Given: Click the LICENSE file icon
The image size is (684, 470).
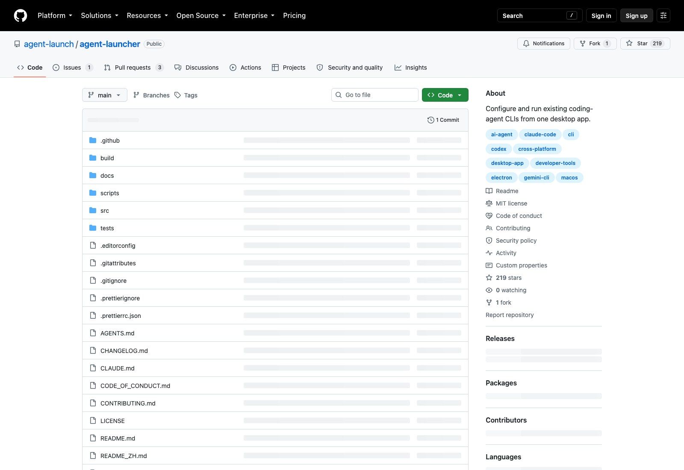Looking at the screenshot, I should (x=93, y=420).
